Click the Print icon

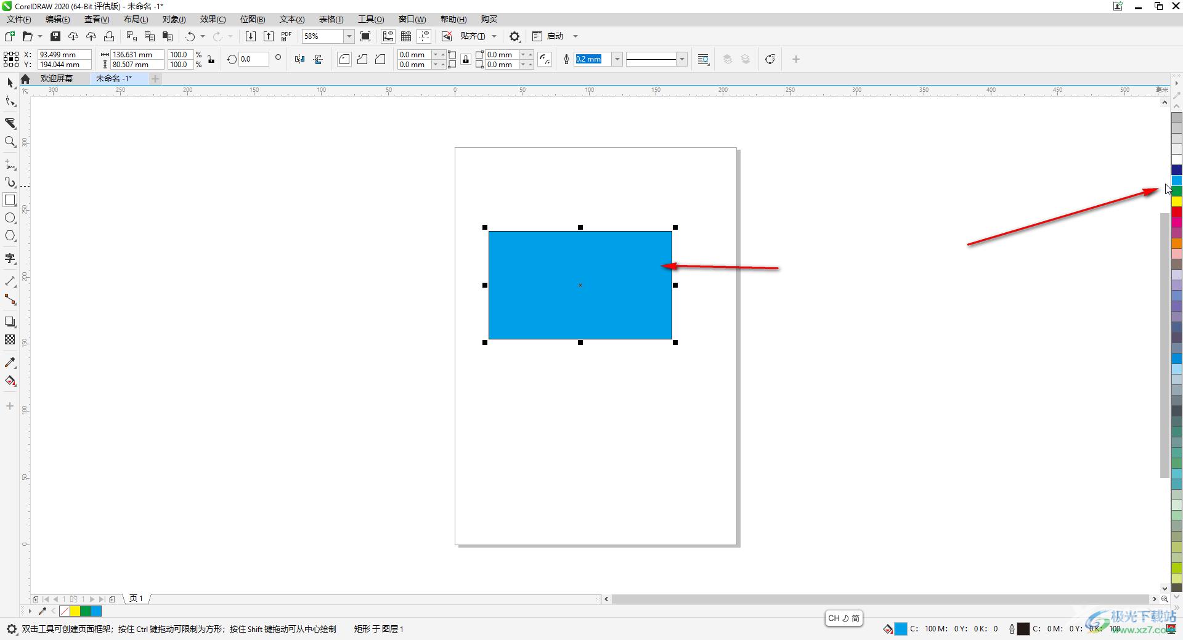[x=109, y=36]
